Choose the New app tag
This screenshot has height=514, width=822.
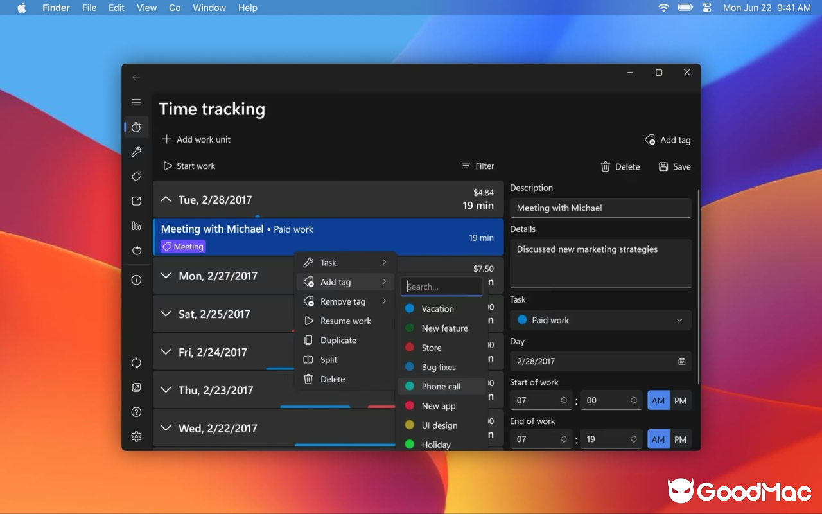[442, 406]
